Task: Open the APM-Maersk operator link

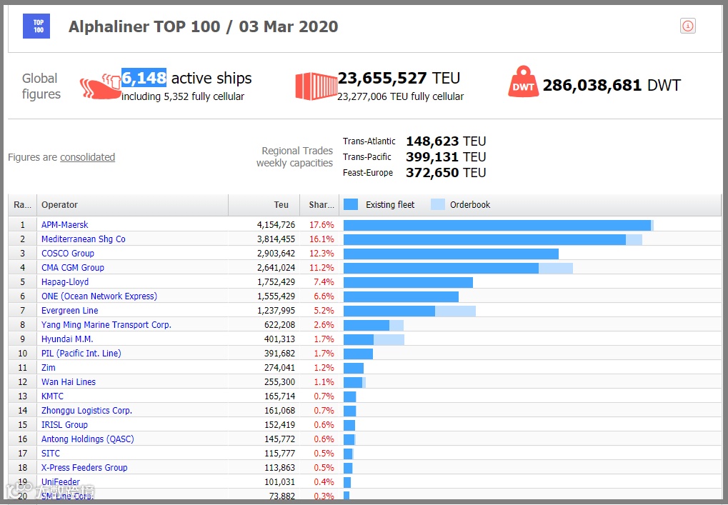Action: (x=64, y=225)
